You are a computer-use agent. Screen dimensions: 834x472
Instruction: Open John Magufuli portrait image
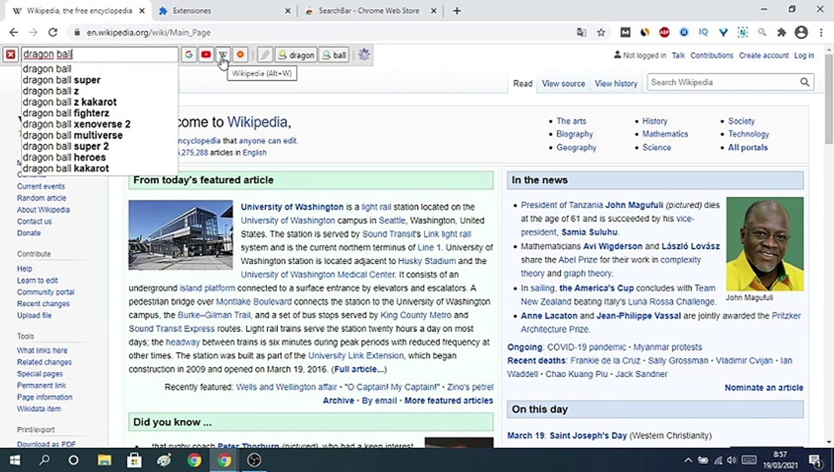(764, 244)
